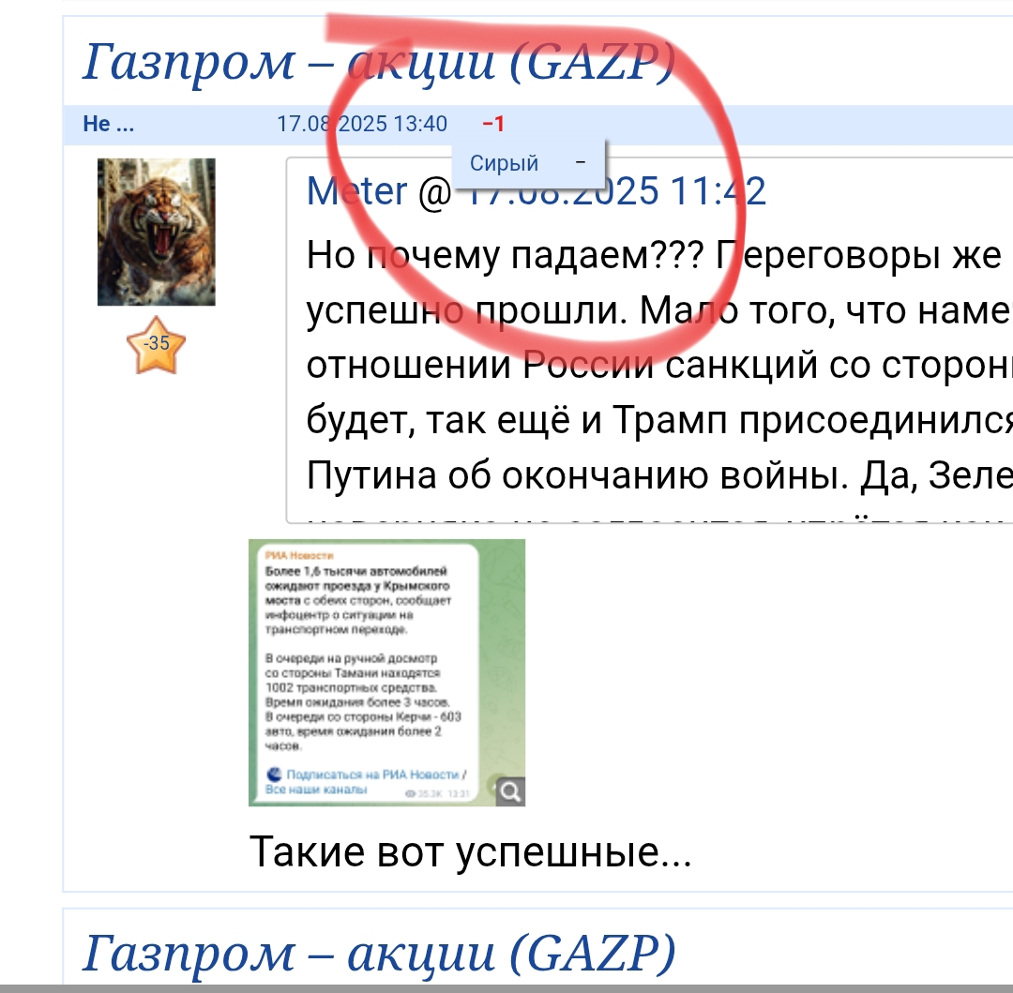This screenshot has height=993, width=1013.
Task: Click the text "Такие вот успешные..."
Action: [470, 851]
